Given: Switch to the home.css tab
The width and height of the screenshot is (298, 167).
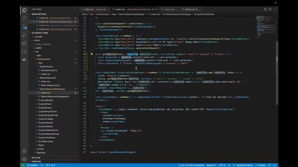Looking at the screenshot, I should click(x=190, y=9).
